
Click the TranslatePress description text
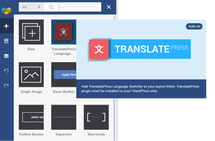point(140,89)
